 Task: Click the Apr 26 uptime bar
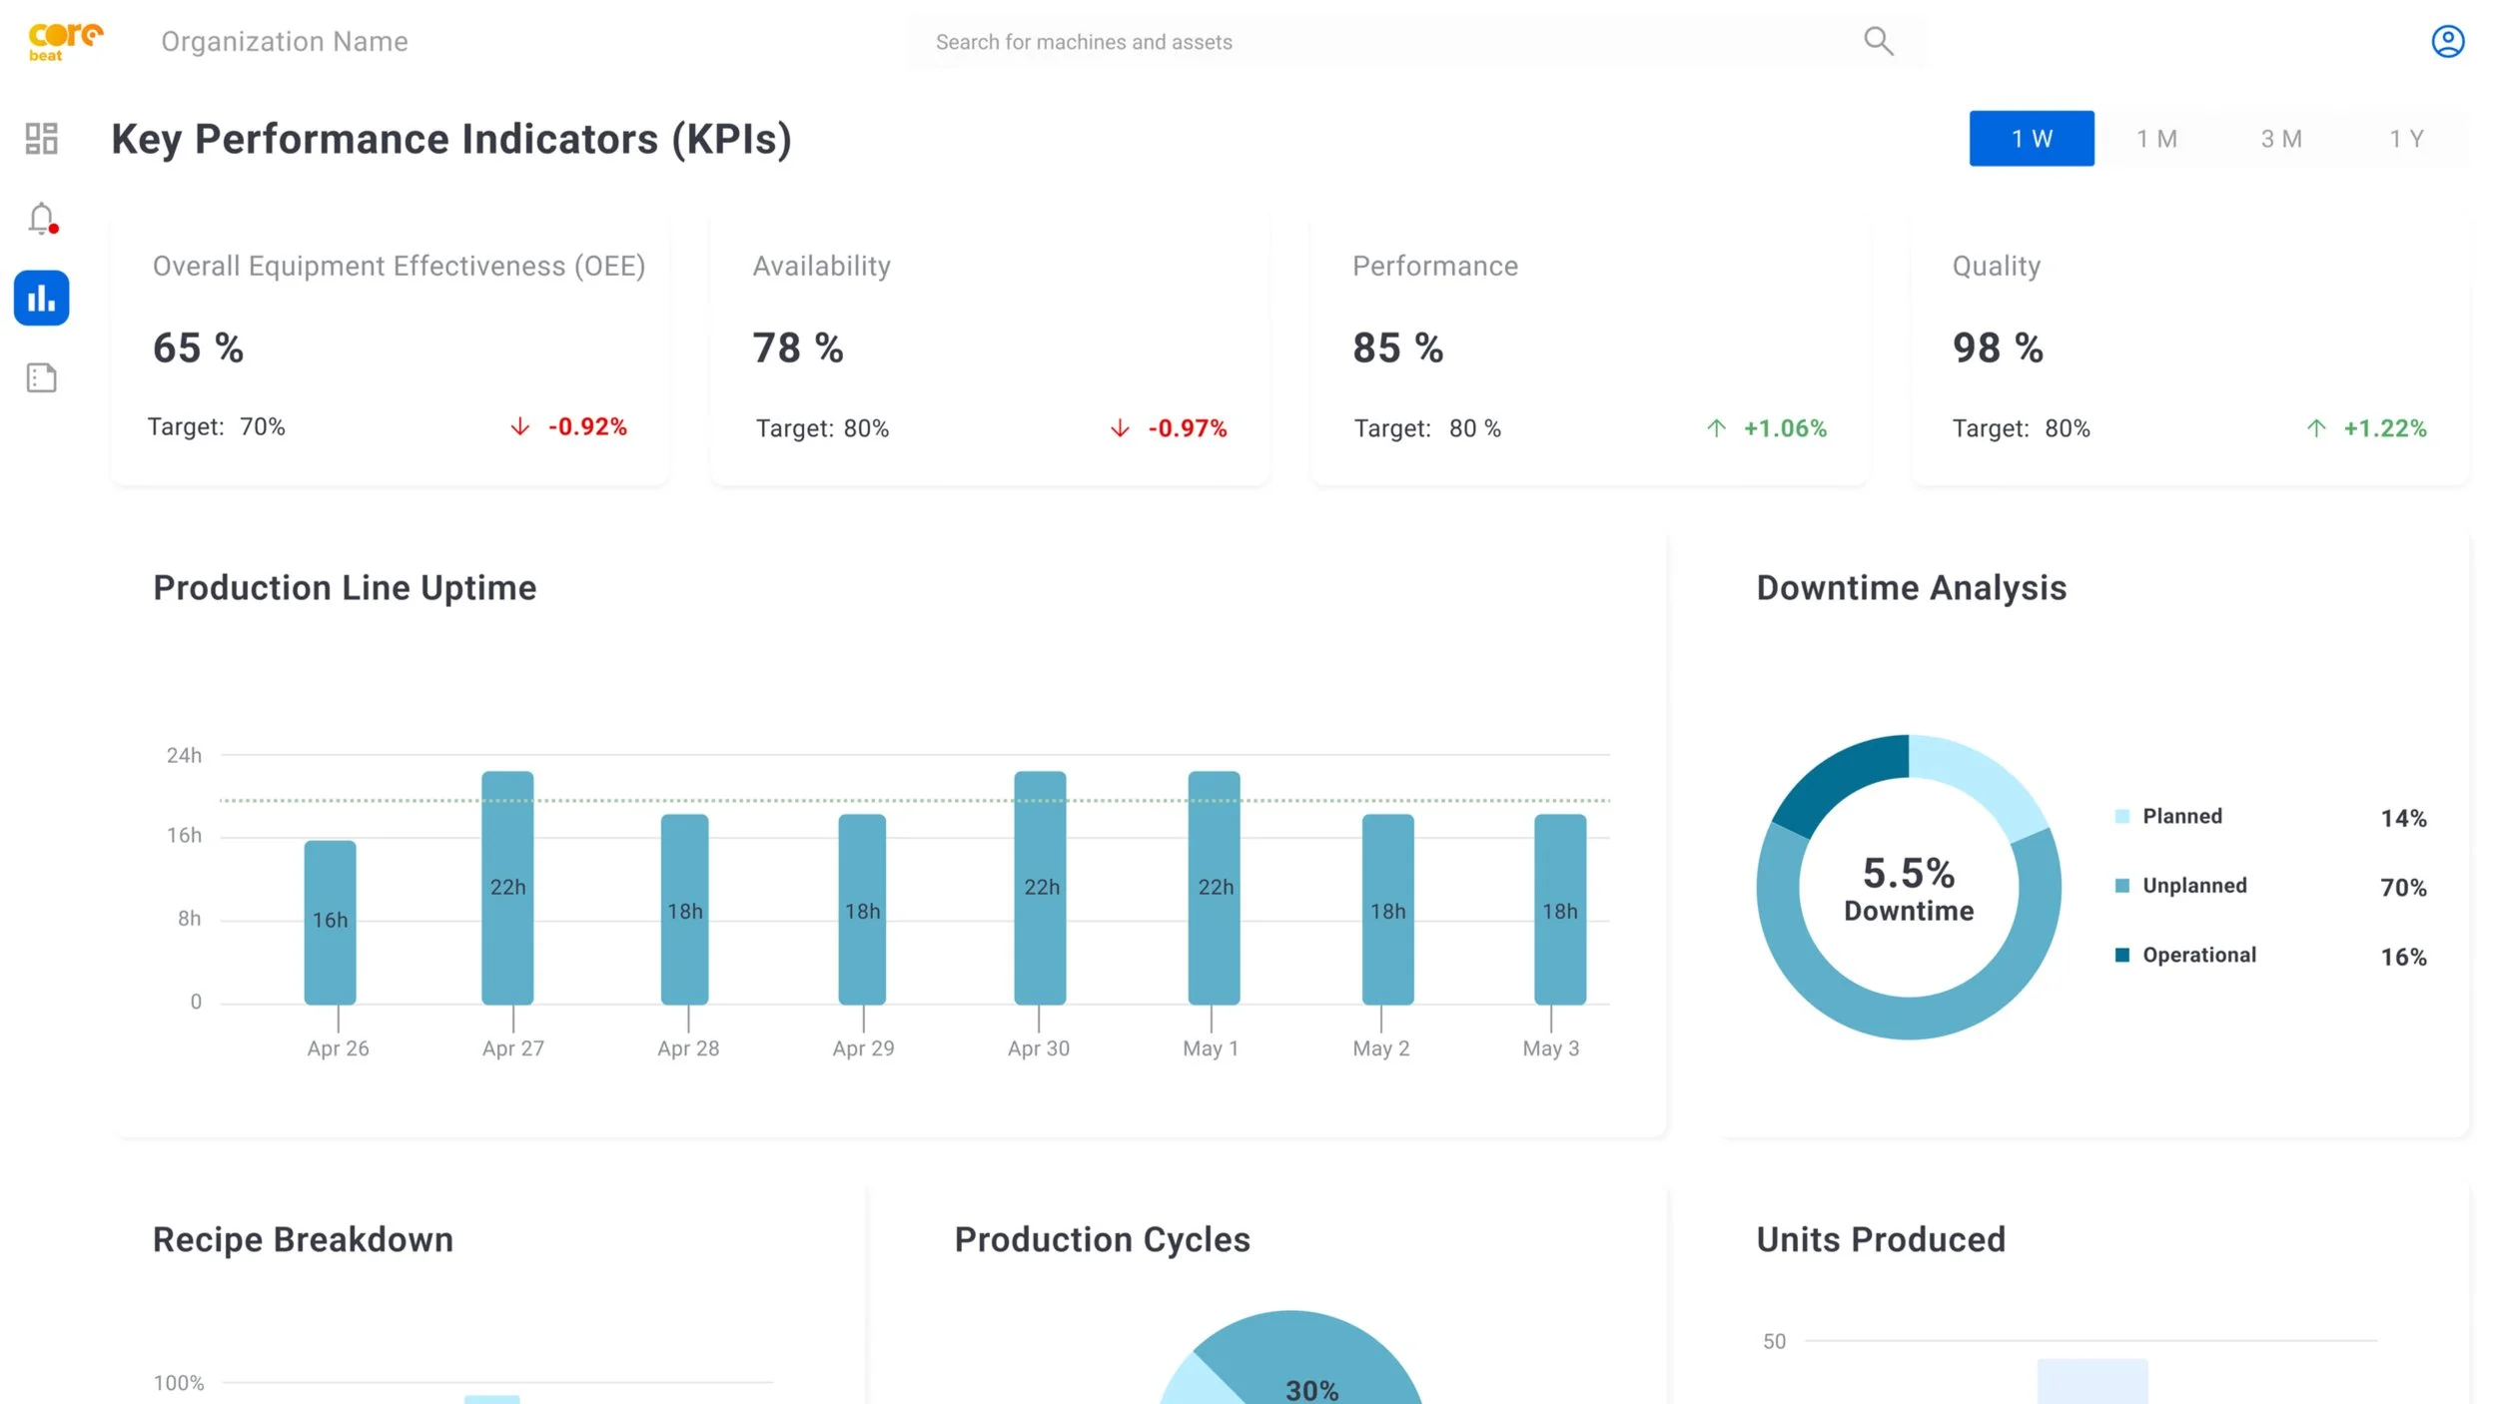click(330, 922)
